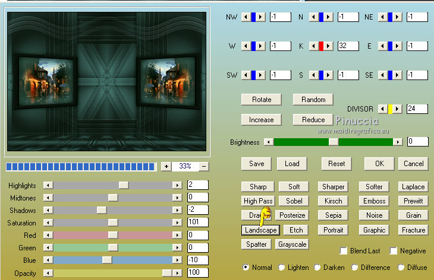Load a saved filter preset
The height and width of the screenshot is (280, 434).
pyautogui.click(x=292, y=164)
